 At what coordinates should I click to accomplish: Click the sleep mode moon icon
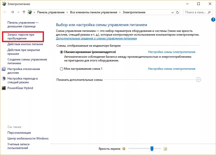(x=4, y=79)
